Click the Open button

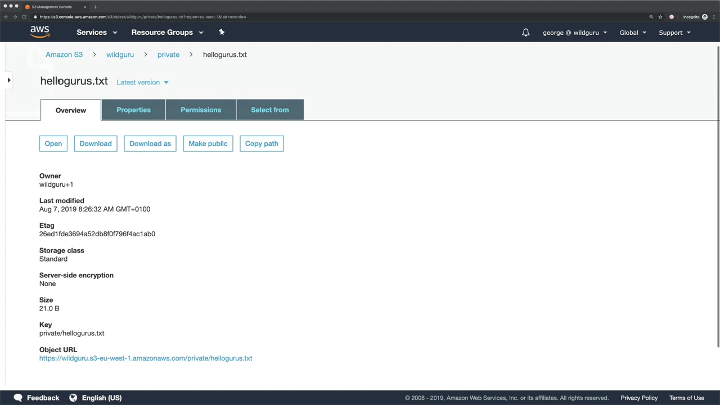coord(53,143)
